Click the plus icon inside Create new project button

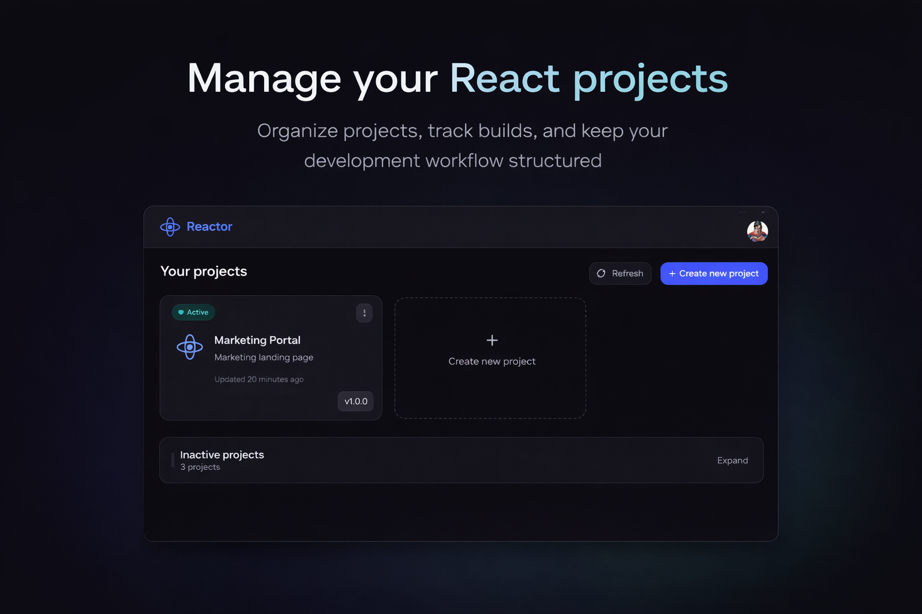tap(672, 273)
